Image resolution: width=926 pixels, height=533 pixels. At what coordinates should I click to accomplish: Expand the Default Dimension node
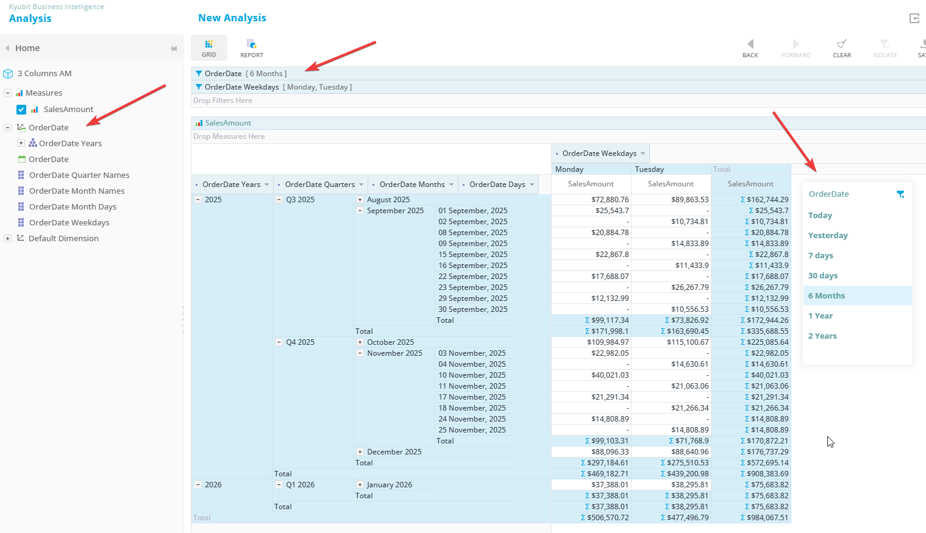point(7,239)
